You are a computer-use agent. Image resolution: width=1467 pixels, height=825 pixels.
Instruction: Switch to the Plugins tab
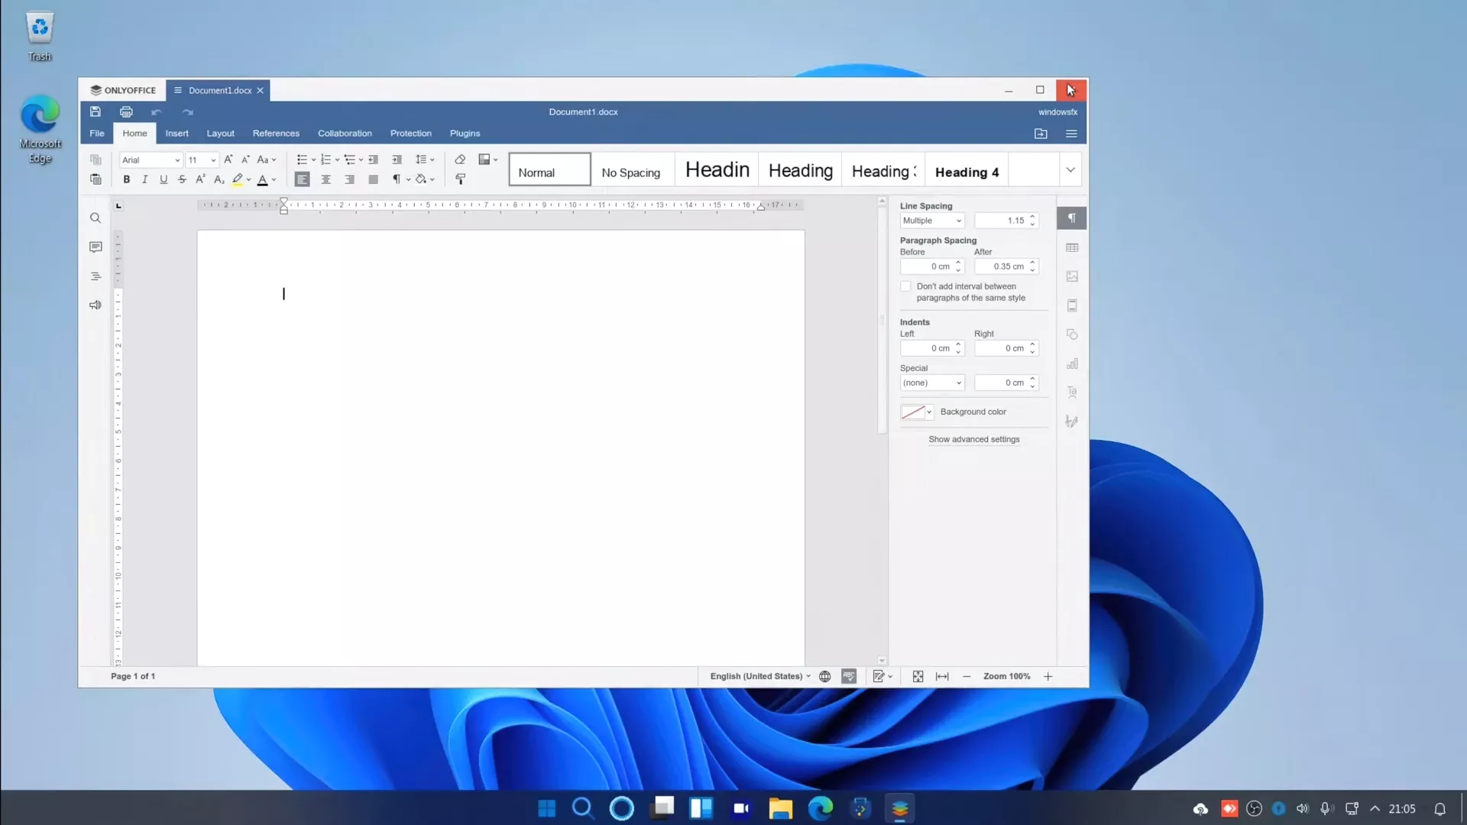(x=465, y=134)
